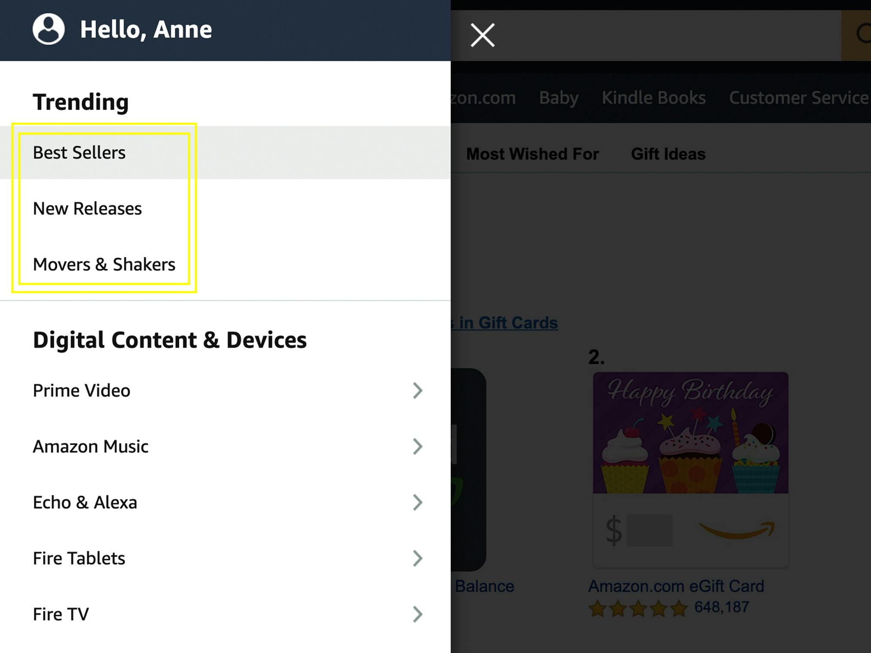Click the five-star rating icons

tap(638, 608)
